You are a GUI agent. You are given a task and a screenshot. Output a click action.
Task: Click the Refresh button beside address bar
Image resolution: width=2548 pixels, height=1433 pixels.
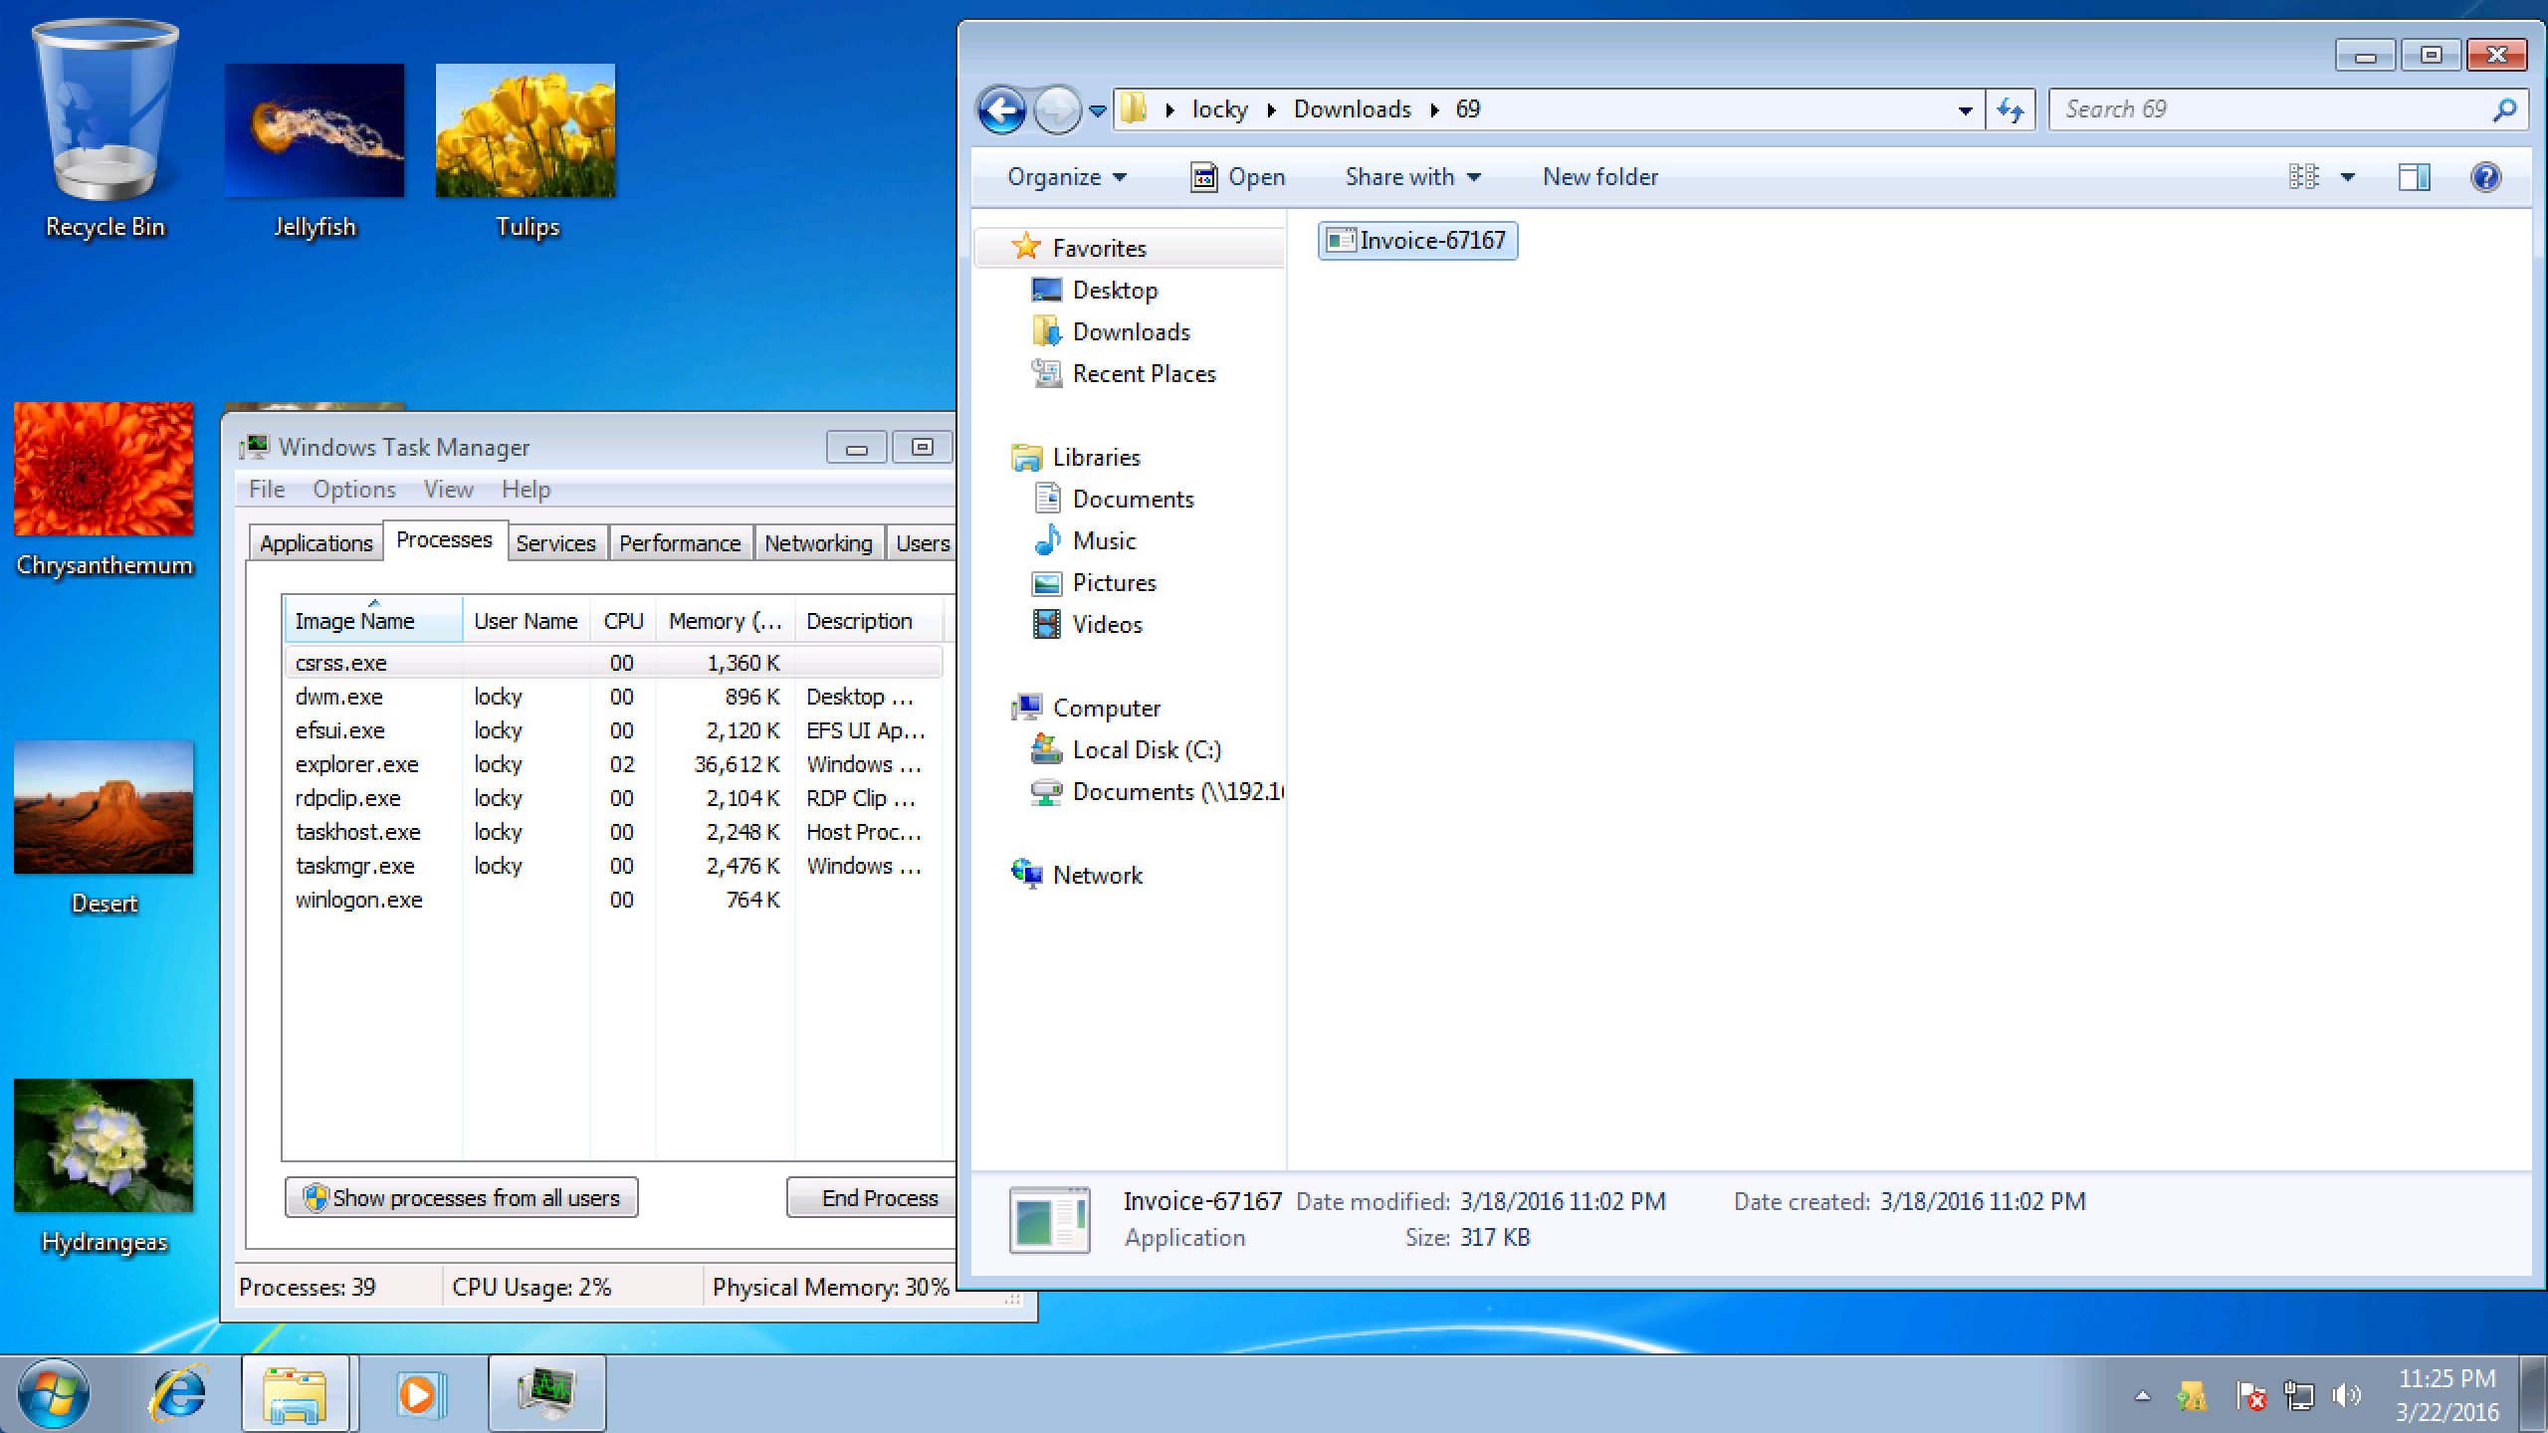coord(2010,110)
